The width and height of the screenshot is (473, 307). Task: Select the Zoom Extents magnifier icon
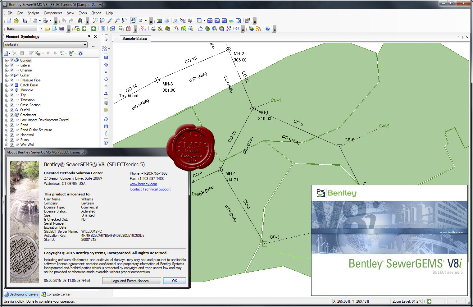pos(96,21)
